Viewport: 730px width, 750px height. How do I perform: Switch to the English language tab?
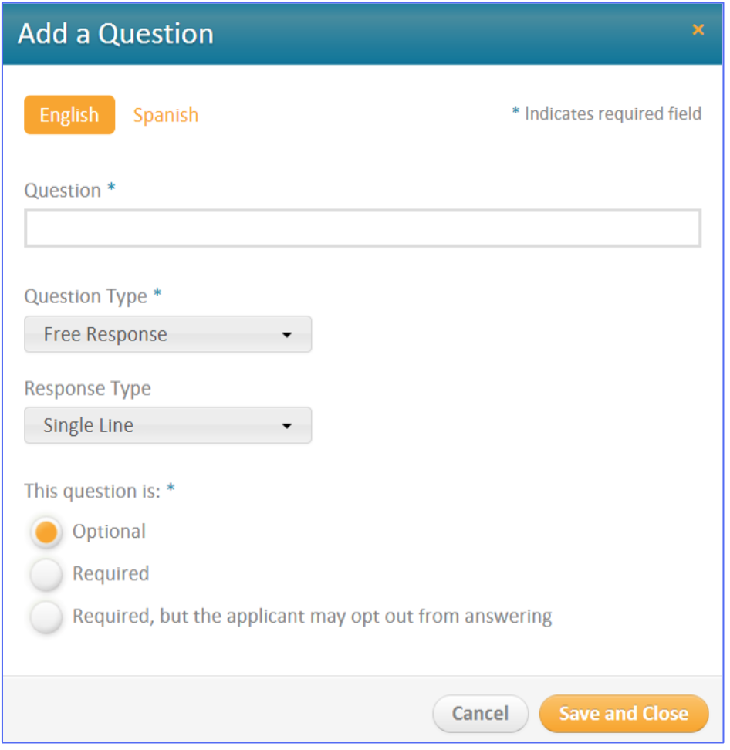pos(69,115)
